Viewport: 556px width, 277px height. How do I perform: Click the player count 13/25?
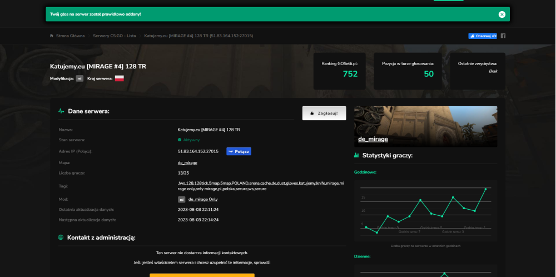[x=183, y=173]
